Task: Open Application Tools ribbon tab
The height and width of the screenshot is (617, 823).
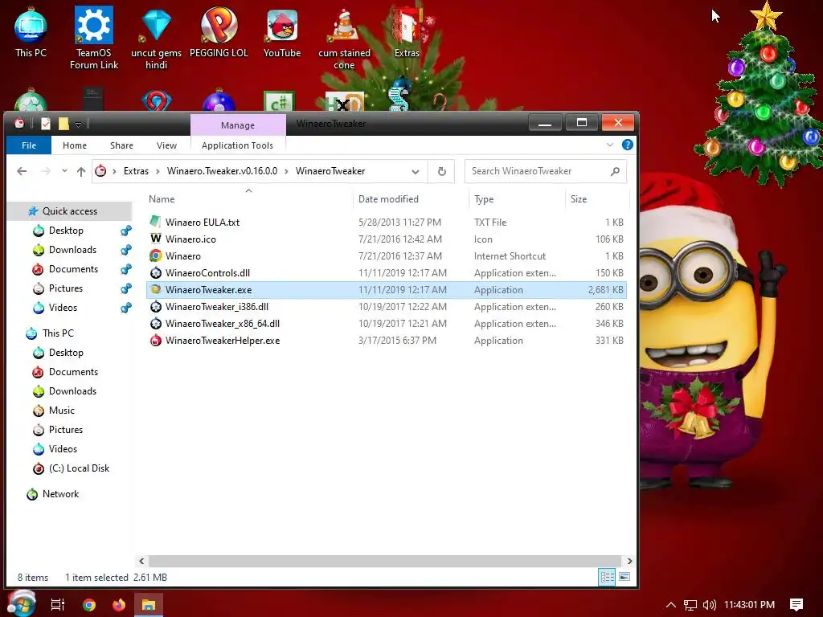Action: point(237,145)
